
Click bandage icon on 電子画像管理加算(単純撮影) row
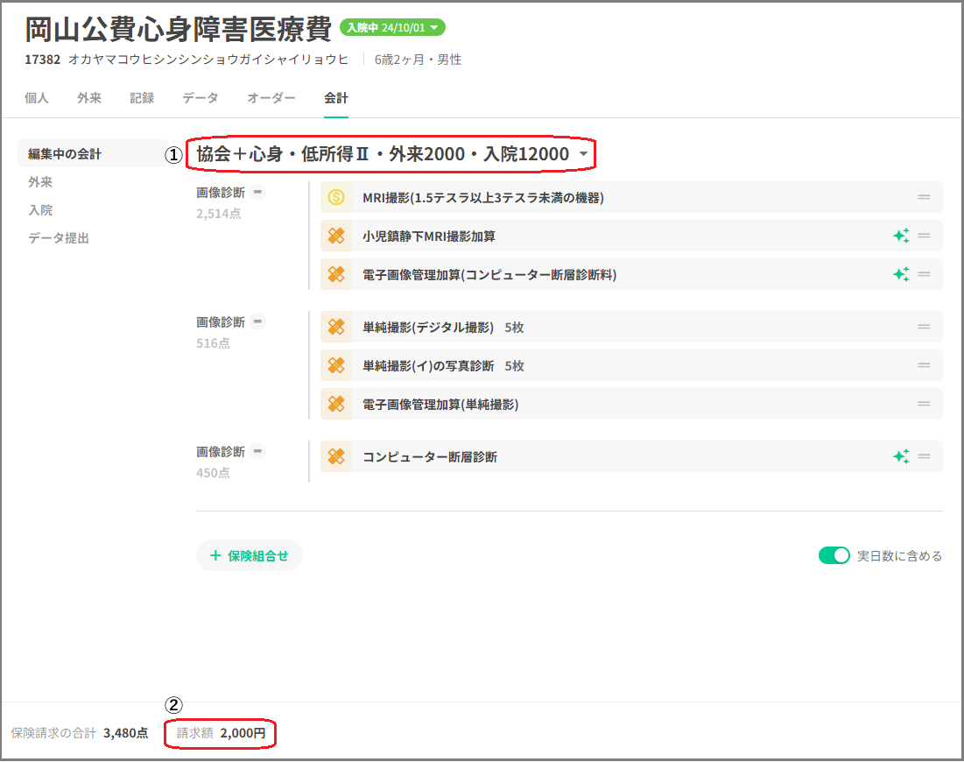click(x=336, y=404)
